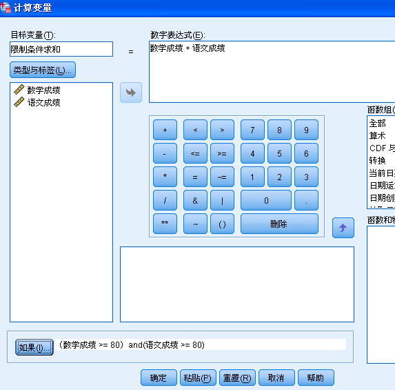Click the number 8 key
This screenshot has width=395, height=390.
[x=279, y=130]
